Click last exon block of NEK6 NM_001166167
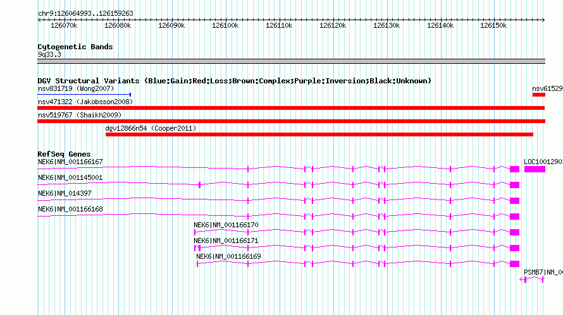Image resolution: width=563 pixels, height=315 pixels. click(x=514, y=169)
